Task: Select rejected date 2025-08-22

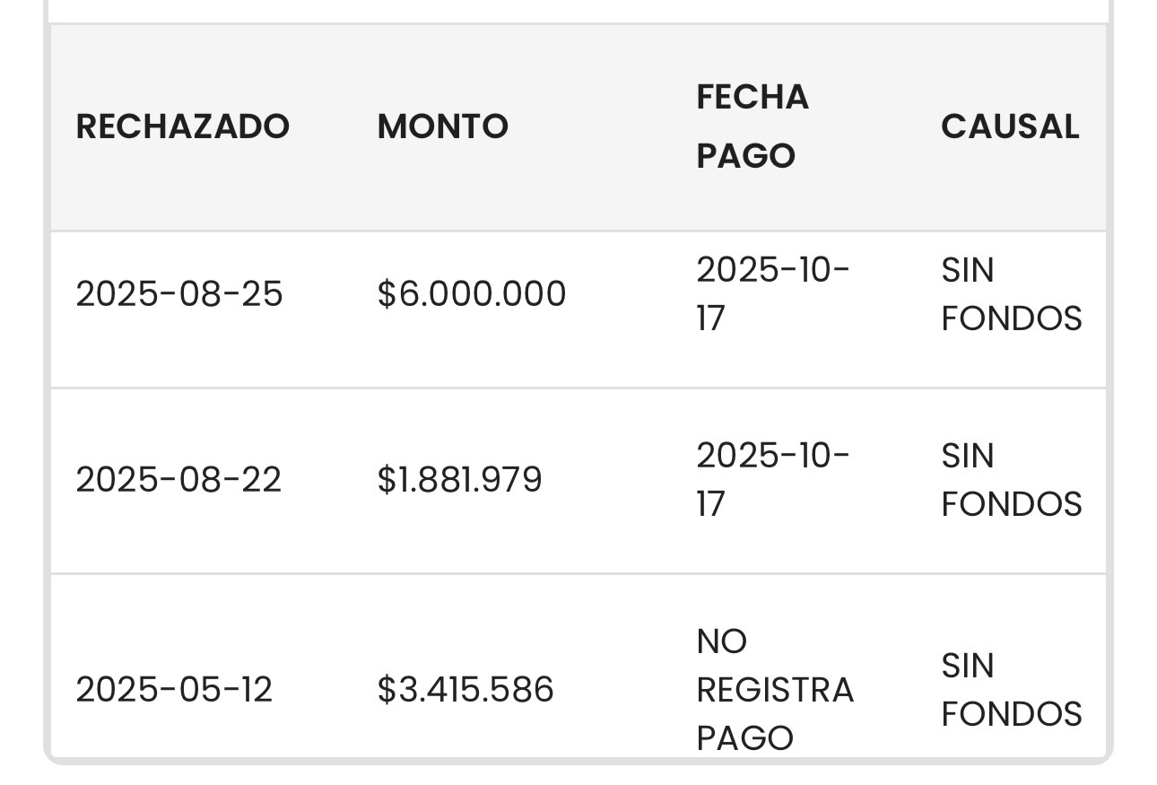Action: 178,480
